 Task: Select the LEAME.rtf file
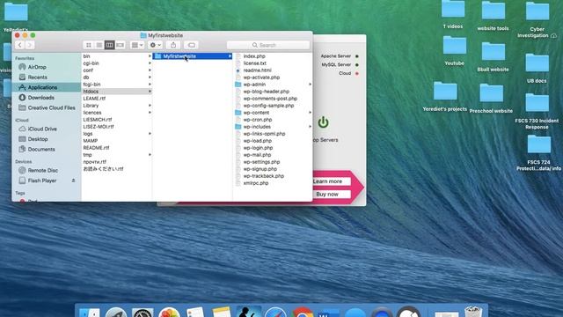point(94,99)
